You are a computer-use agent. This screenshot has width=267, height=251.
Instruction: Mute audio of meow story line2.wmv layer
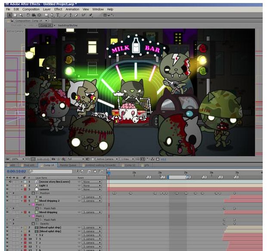[11, 182]
